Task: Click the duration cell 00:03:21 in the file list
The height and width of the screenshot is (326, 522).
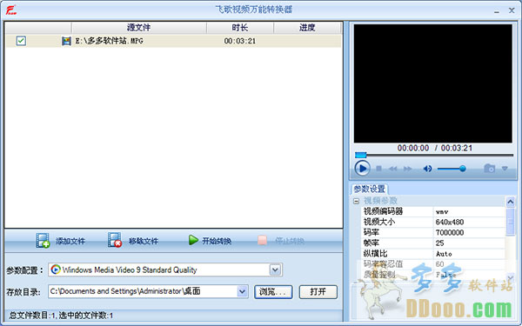Action: tap(240, 41)
